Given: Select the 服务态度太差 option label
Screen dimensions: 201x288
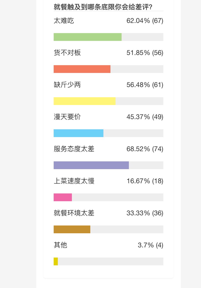Looking at the screenshot, I should [x=74, y=149].
